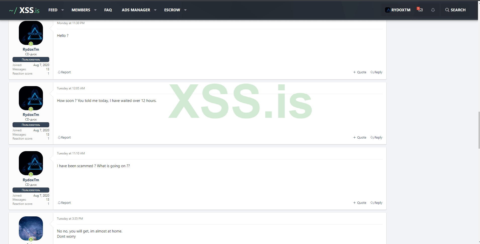
Task: Open the ESCROW menu item
Action: pyautogui.click(x=172, y=10)
